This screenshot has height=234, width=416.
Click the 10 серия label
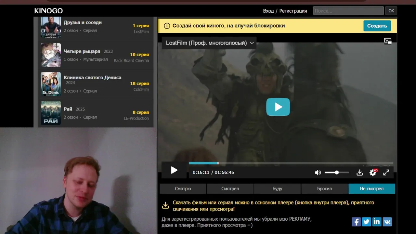pos(139,55)
